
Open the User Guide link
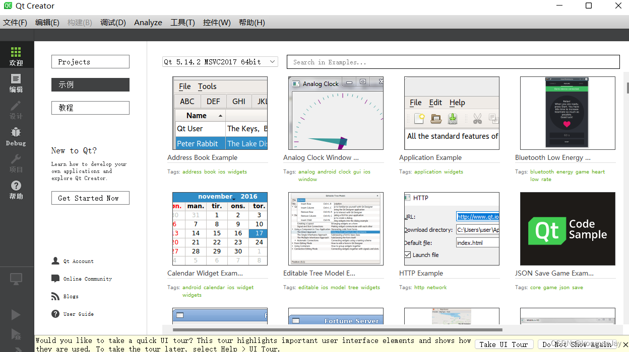[x=79, y=314]
